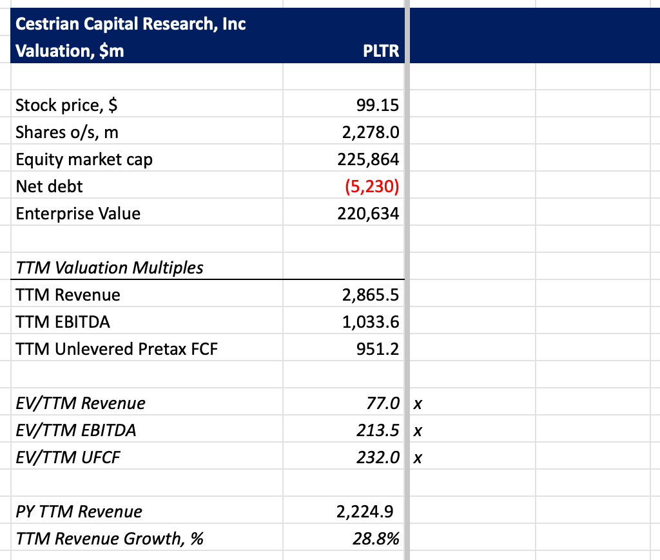Click the 'TTM Valuation Multiples' heading
This screenshot has width=660, height=560.
pyautogui.click(x=110, y=268)
